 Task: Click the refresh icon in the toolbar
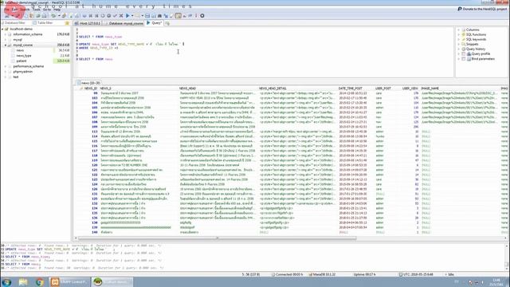[x=53, y=16]
